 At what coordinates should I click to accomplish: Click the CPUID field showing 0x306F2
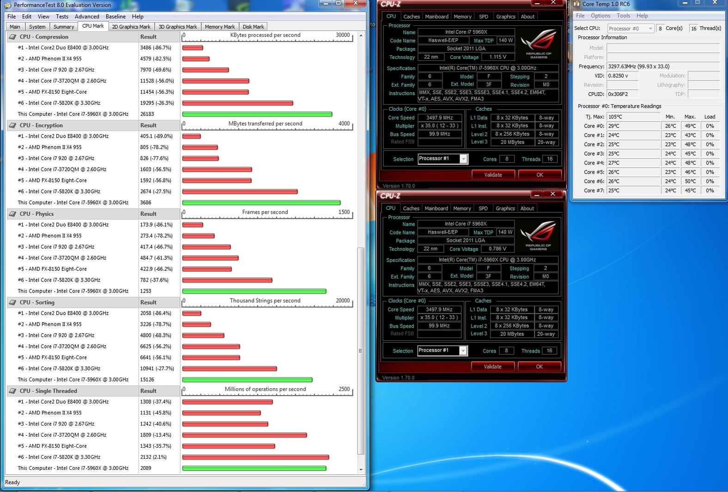(x=622, y=94)
